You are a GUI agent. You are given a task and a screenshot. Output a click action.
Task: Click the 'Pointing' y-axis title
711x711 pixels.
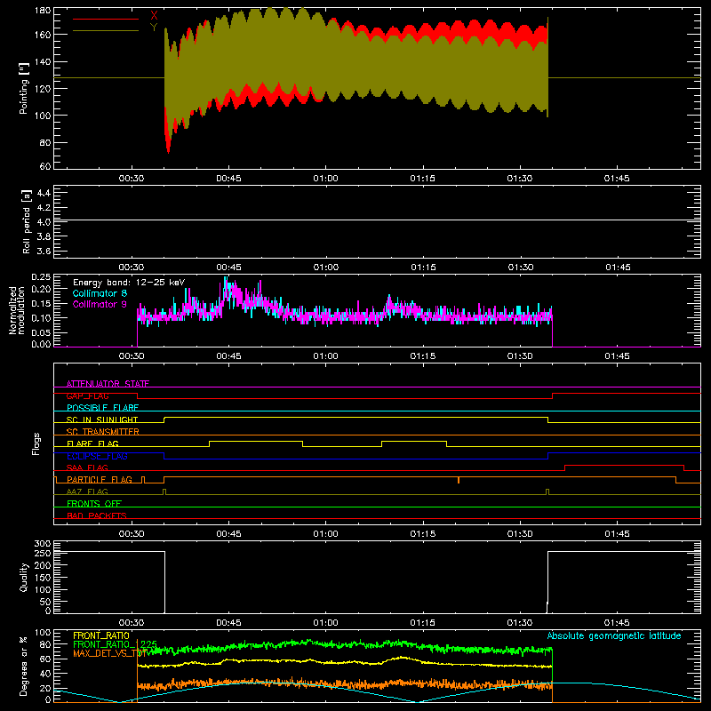pyautogui.click(x=24, y=88)
